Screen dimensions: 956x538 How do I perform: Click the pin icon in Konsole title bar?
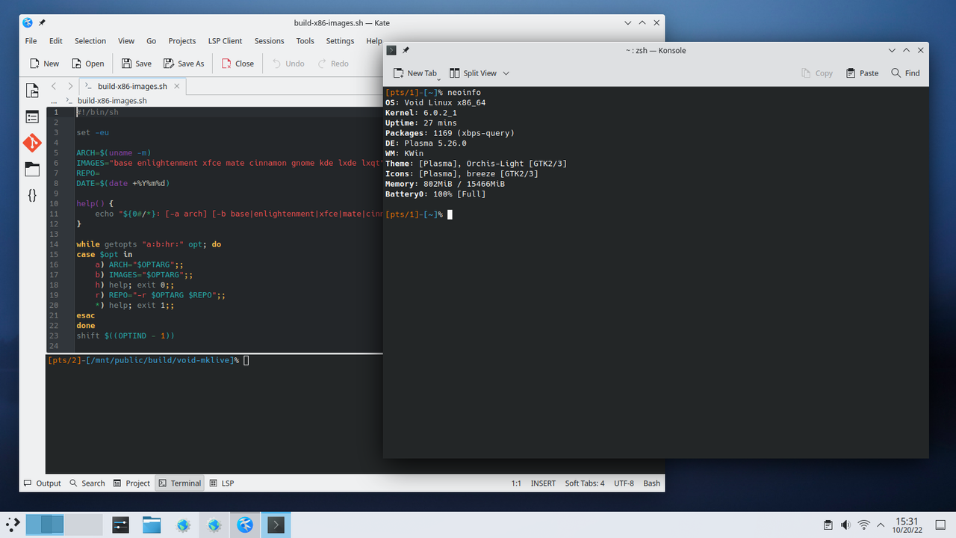(406, 51)
